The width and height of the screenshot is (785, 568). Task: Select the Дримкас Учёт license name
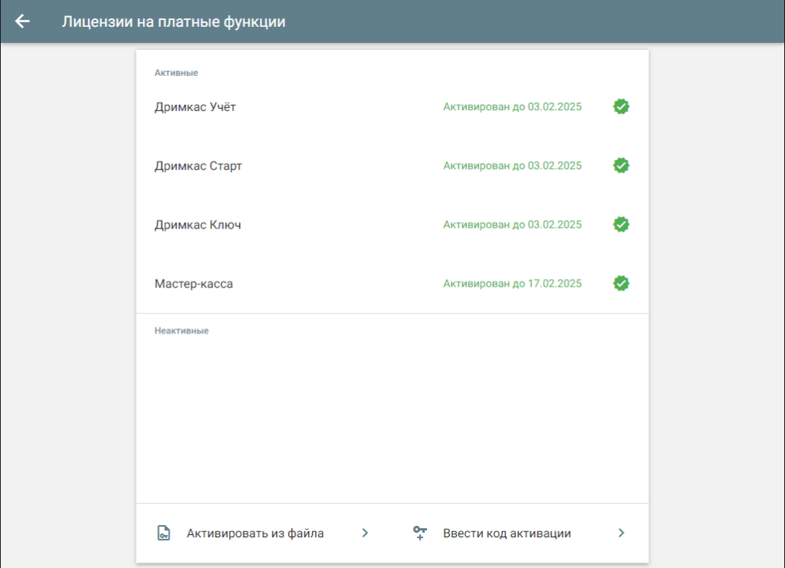tap(195, 107)
